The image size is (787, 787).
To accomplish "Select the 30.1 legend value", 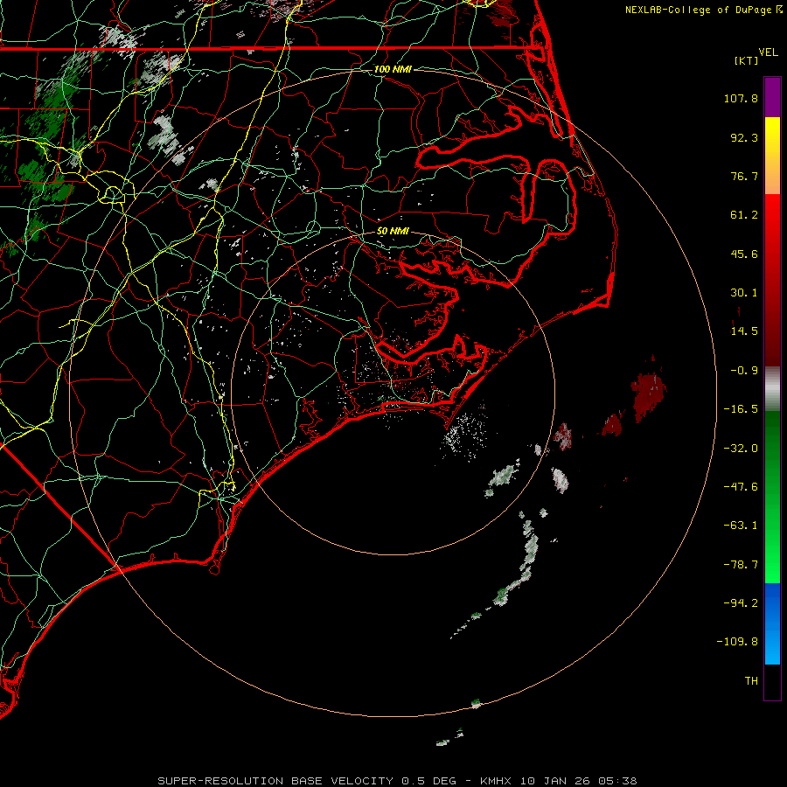I will [744, 293].
